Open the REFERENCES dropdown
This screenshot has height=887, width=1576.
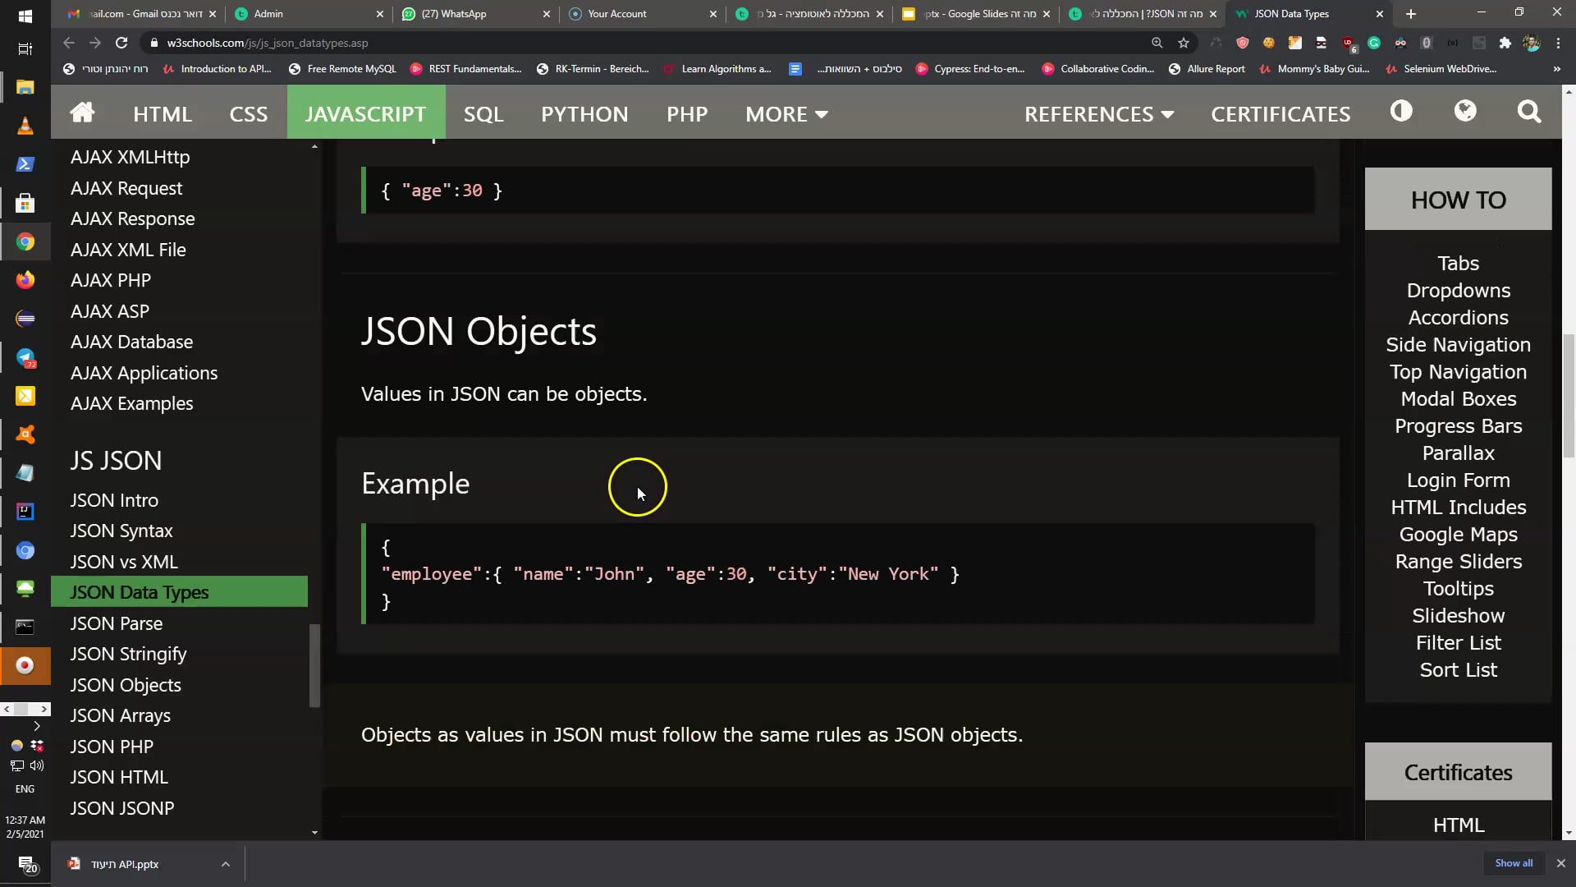(1098, 113)
